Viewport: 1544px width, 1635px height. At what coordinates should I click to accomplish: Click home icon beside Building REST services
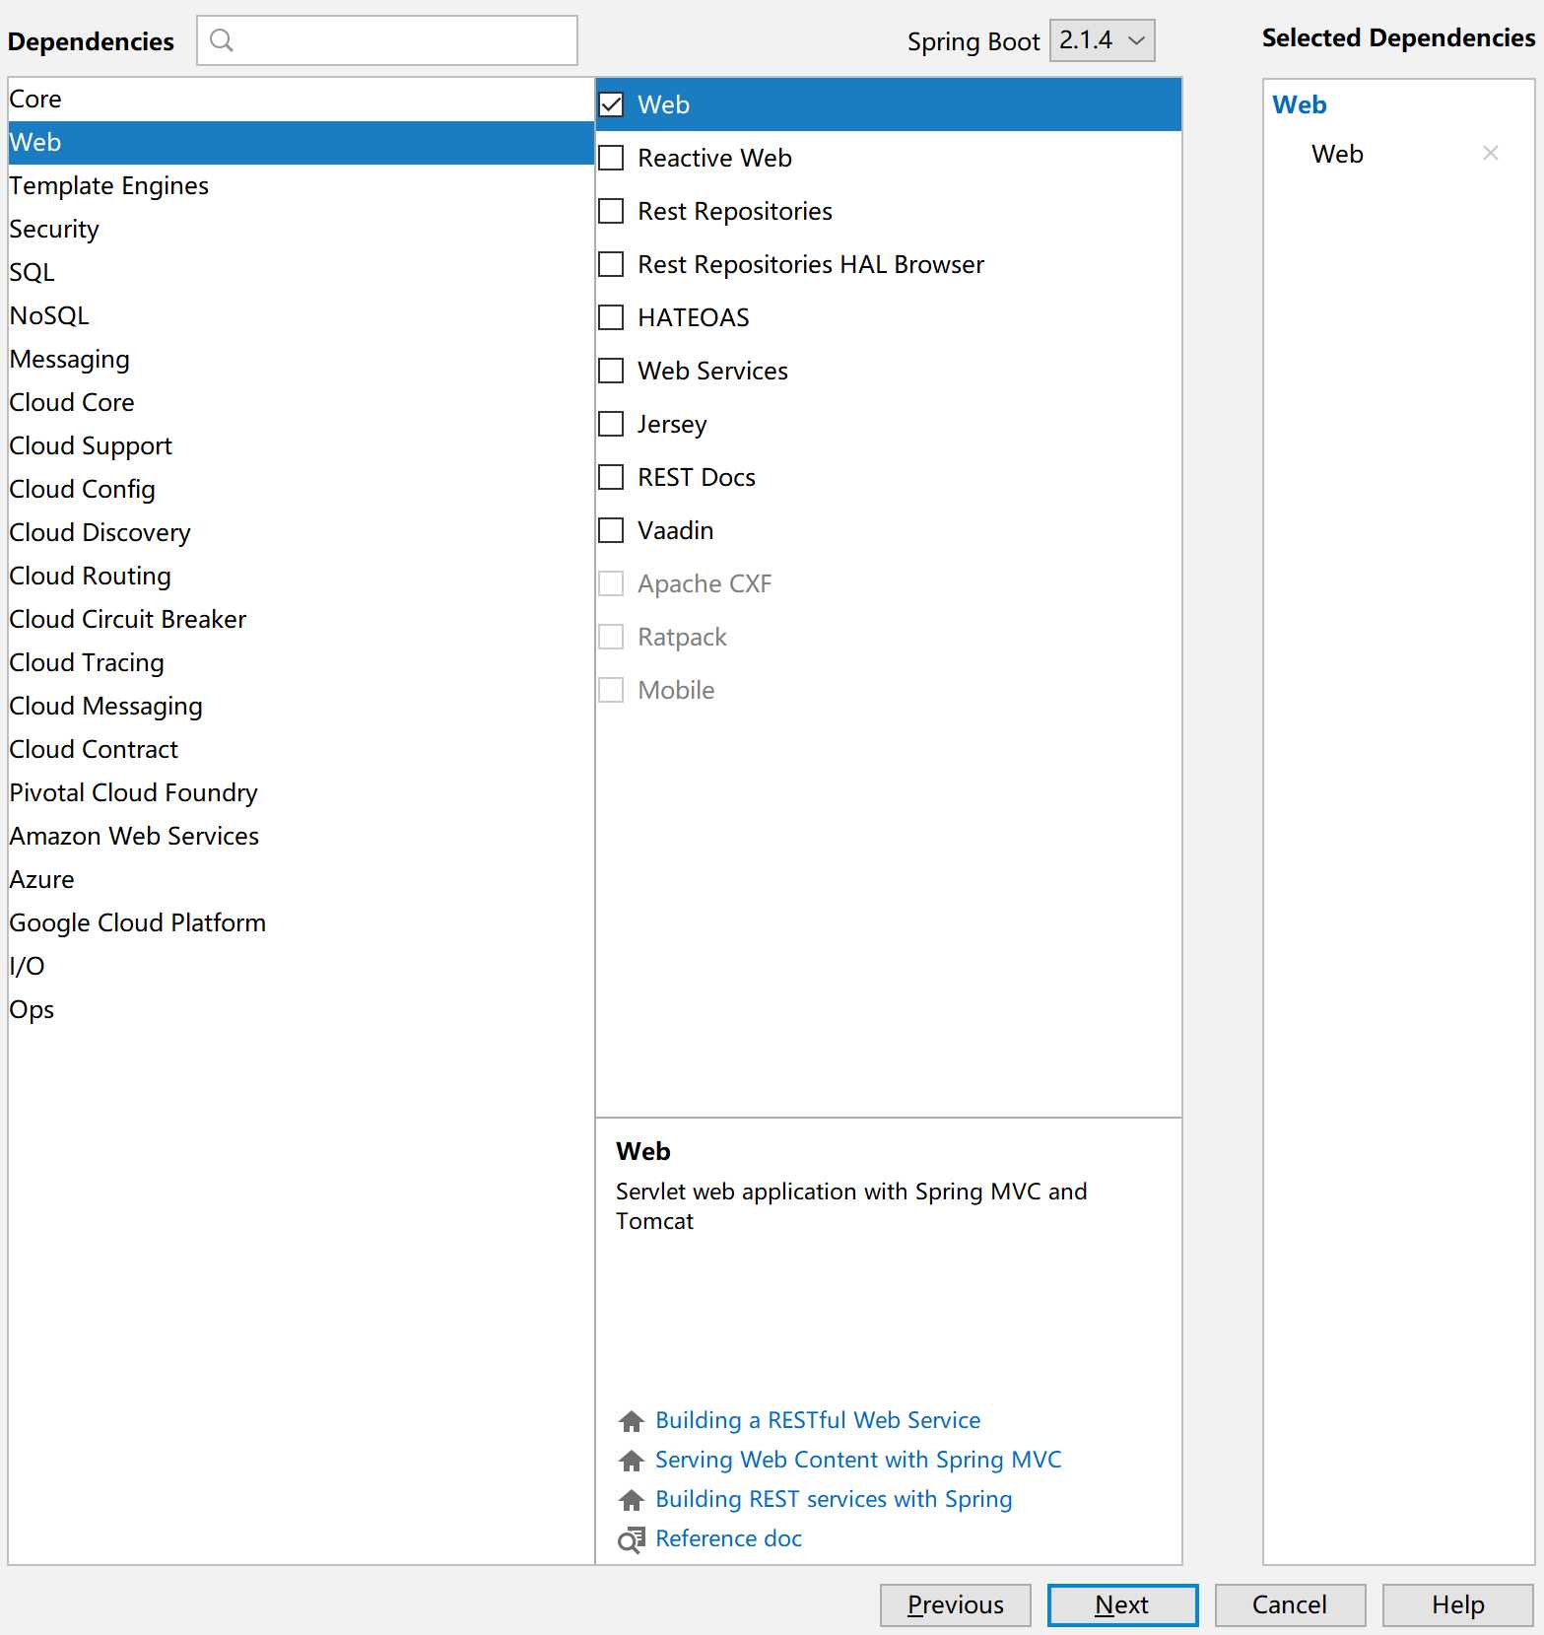pyautogui.click(x=631, y=1499)
